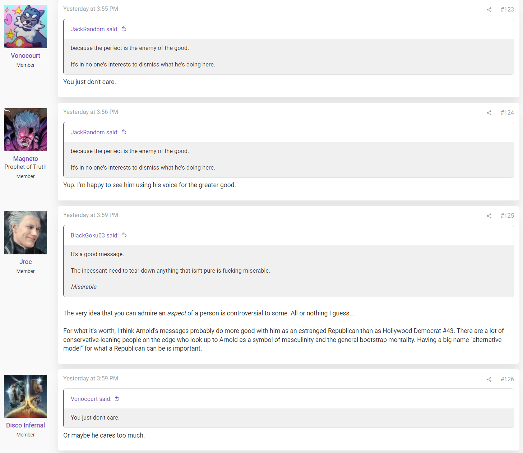523x453 pixels.
Task: Open Vonocourt's profile username link
Action: point(26,56)
